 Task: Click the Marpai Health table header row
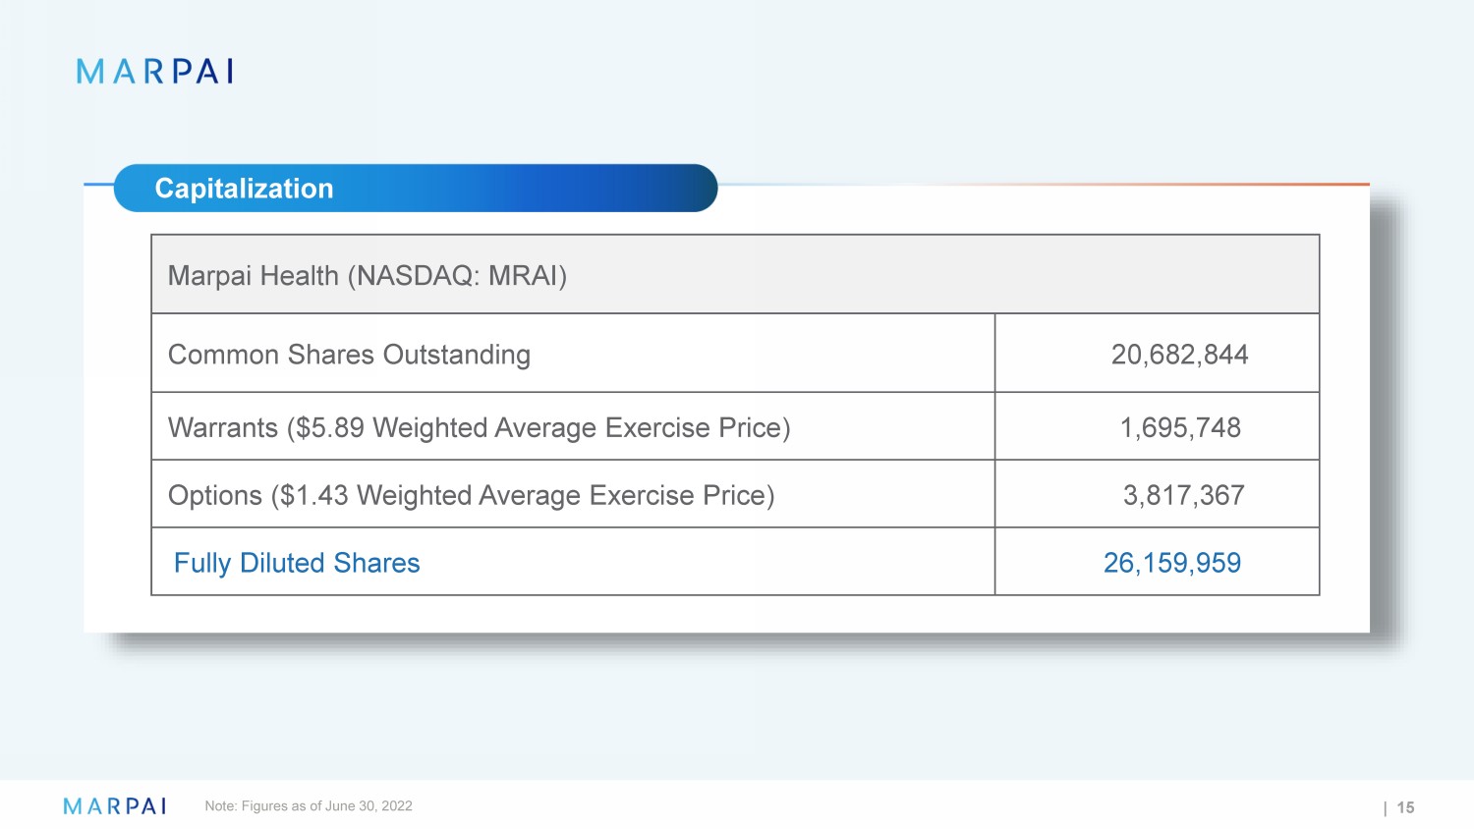(734, 275)
